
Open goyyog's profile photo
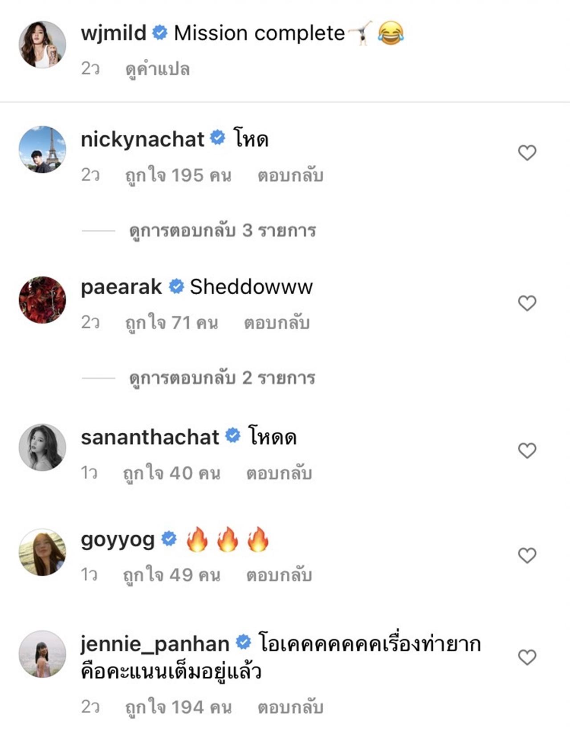click(x=42, y=552)
